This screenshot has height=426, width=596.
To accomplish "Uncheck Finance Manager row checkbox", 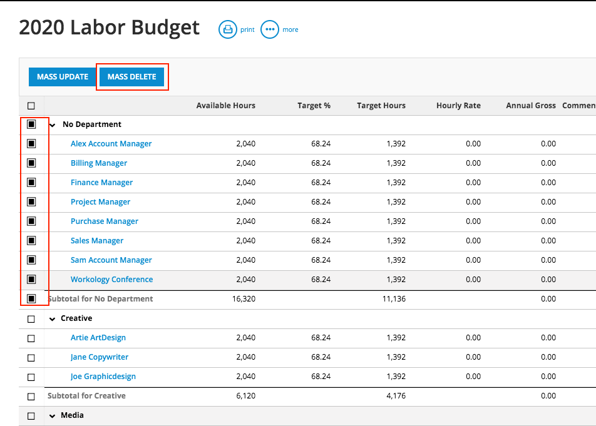I will (x=31, y=183).
